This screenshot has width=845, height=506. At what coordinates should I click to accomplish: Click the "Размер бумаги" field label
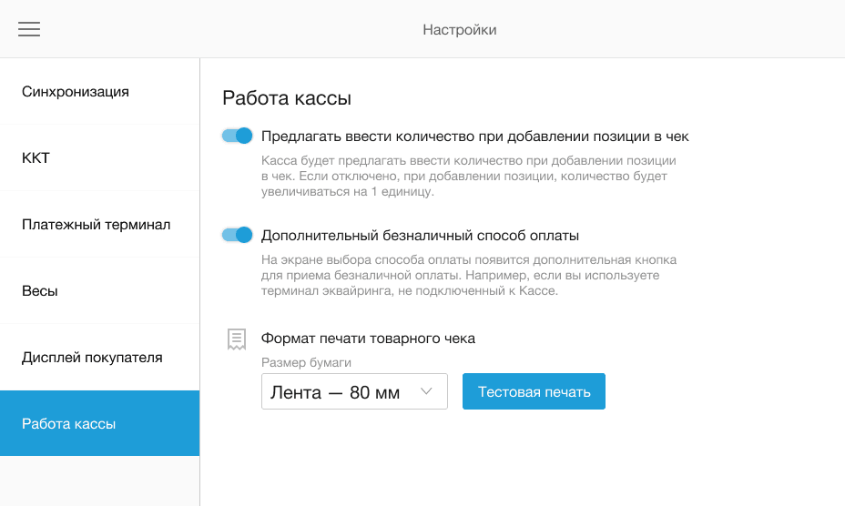pyautogui.click(x=306, y=363)
